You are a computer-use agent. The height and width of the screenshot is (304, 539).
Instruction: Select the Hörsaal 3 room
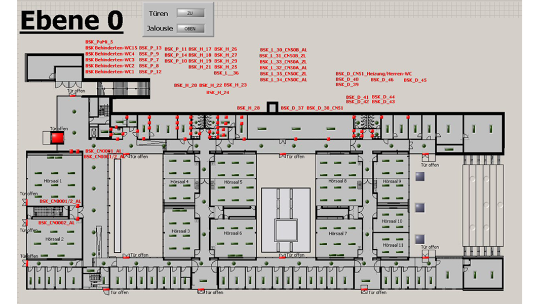click(180, 231)
